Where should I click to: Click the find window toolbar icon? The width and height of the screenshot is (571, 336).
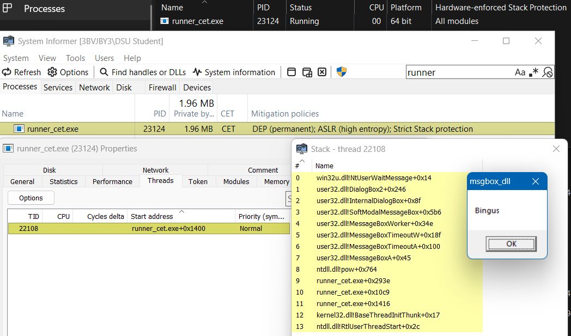coord(291,72)
